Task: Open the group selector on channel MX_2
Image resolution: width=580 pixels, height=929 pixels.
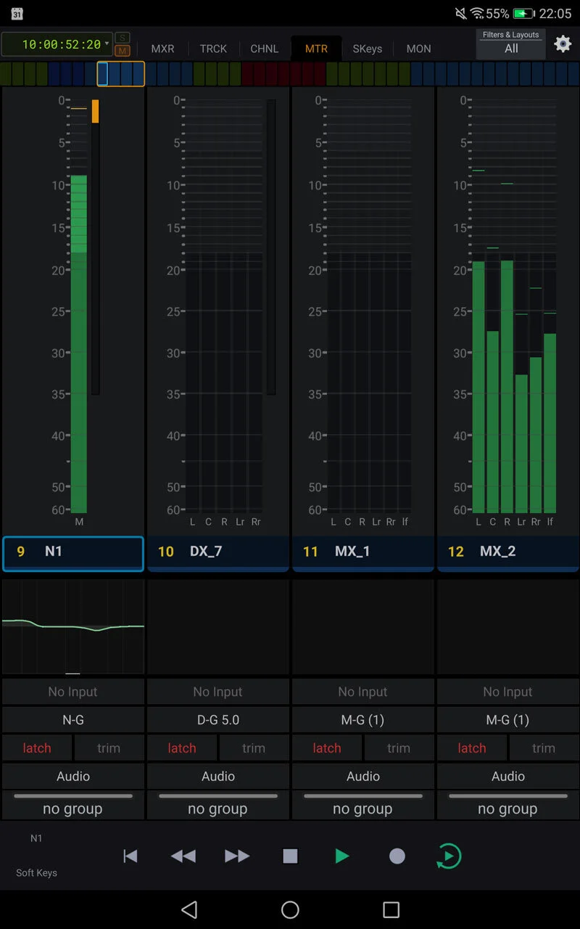Action: pyautogui.click(x=507, y=808)
